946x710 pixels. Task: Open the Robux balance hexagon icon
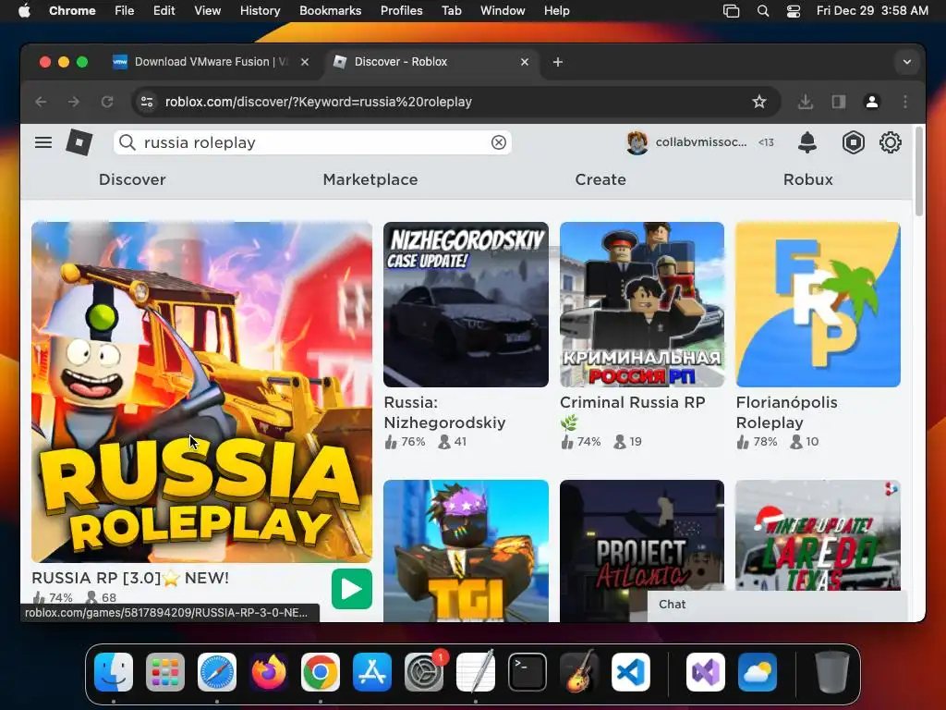coord(853,142)
